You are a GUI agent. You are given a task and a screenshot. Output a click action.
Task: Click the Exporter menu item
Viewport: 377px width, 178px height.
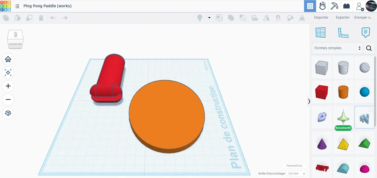point(342,17)
